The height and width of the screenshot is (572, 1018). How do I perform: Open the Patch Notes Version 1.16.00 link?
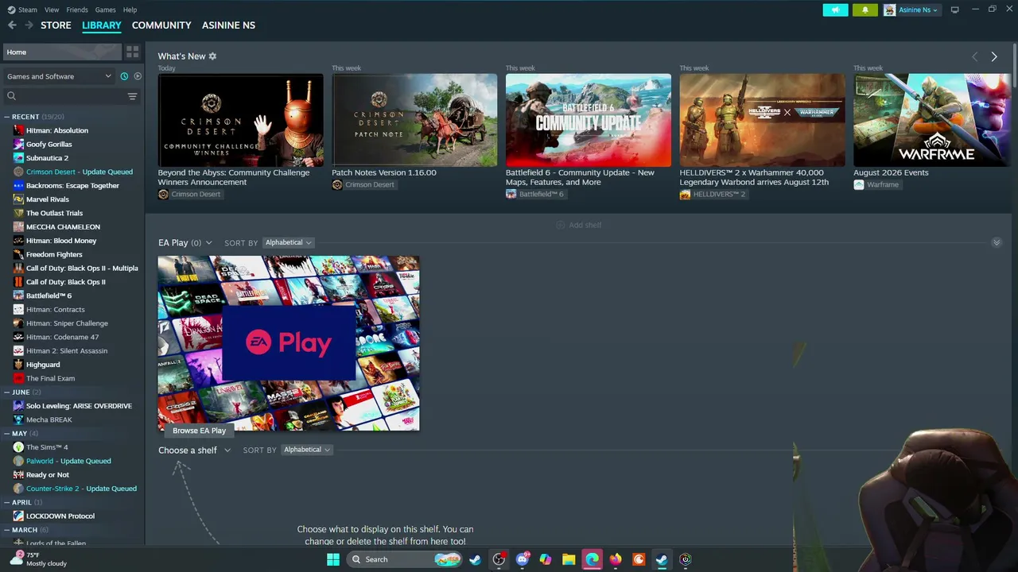pos(384,172)
